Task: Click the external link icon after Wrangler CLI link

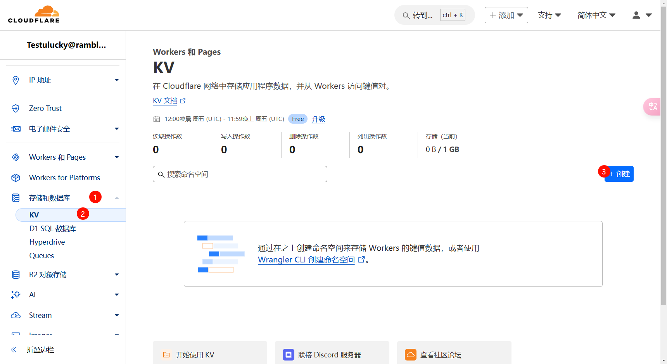Action: 361,260
